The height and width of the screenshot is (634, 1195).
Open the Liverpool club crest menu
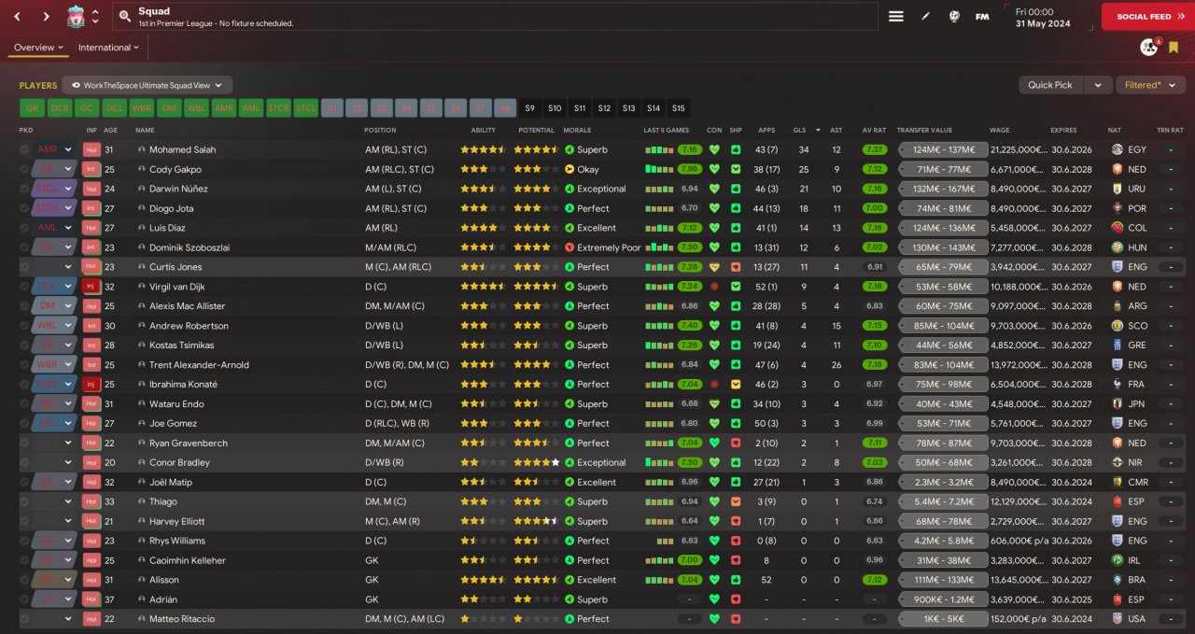tap(77, 16)
